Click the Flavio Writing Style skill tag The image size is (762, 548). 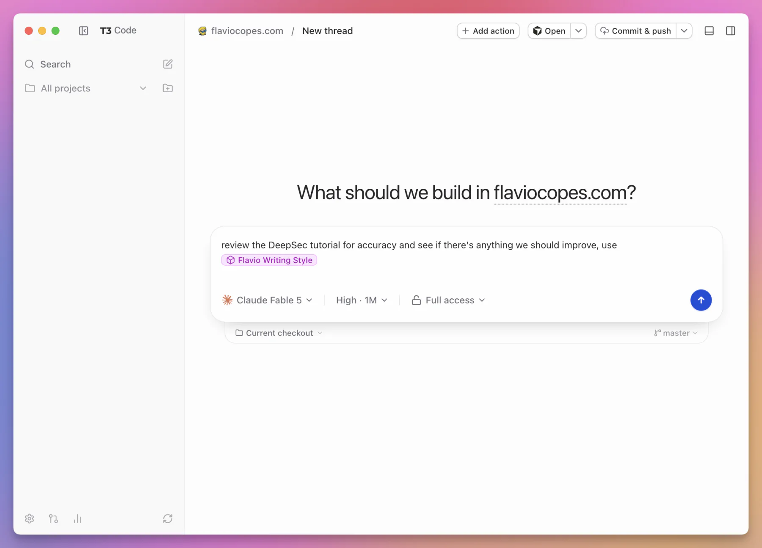point(269,260)
